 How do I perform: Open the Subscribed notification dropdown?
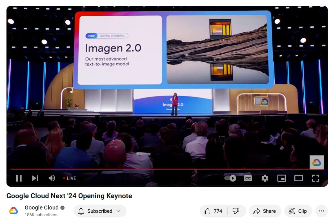pyautogui.click(x=100, y=211)
